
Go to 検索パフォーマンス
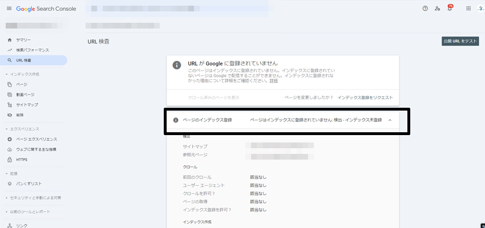33,50
